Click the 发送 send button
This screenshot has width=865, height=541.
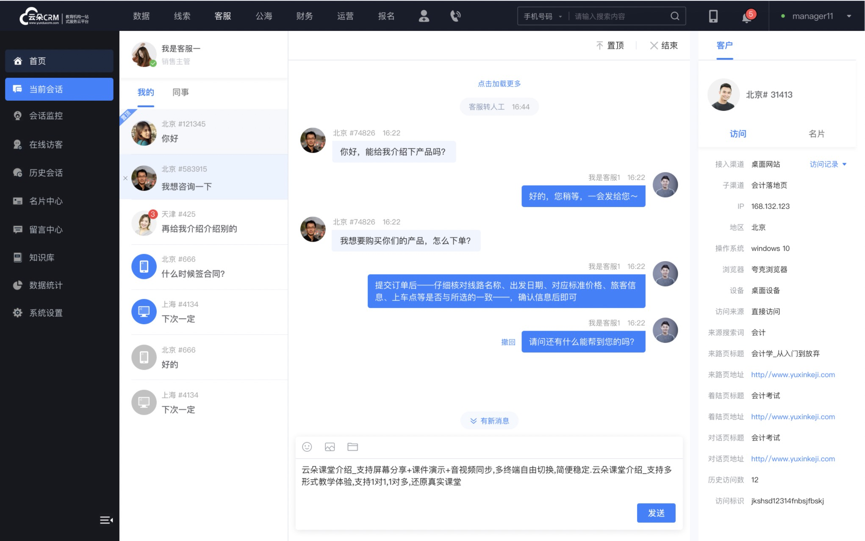click(656, 512)
